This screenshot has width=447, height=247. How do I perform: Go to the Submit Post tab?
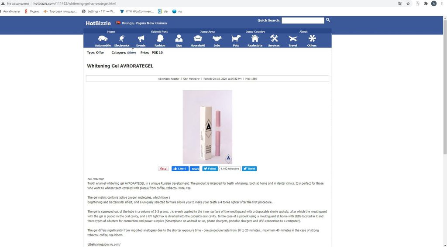159,32
